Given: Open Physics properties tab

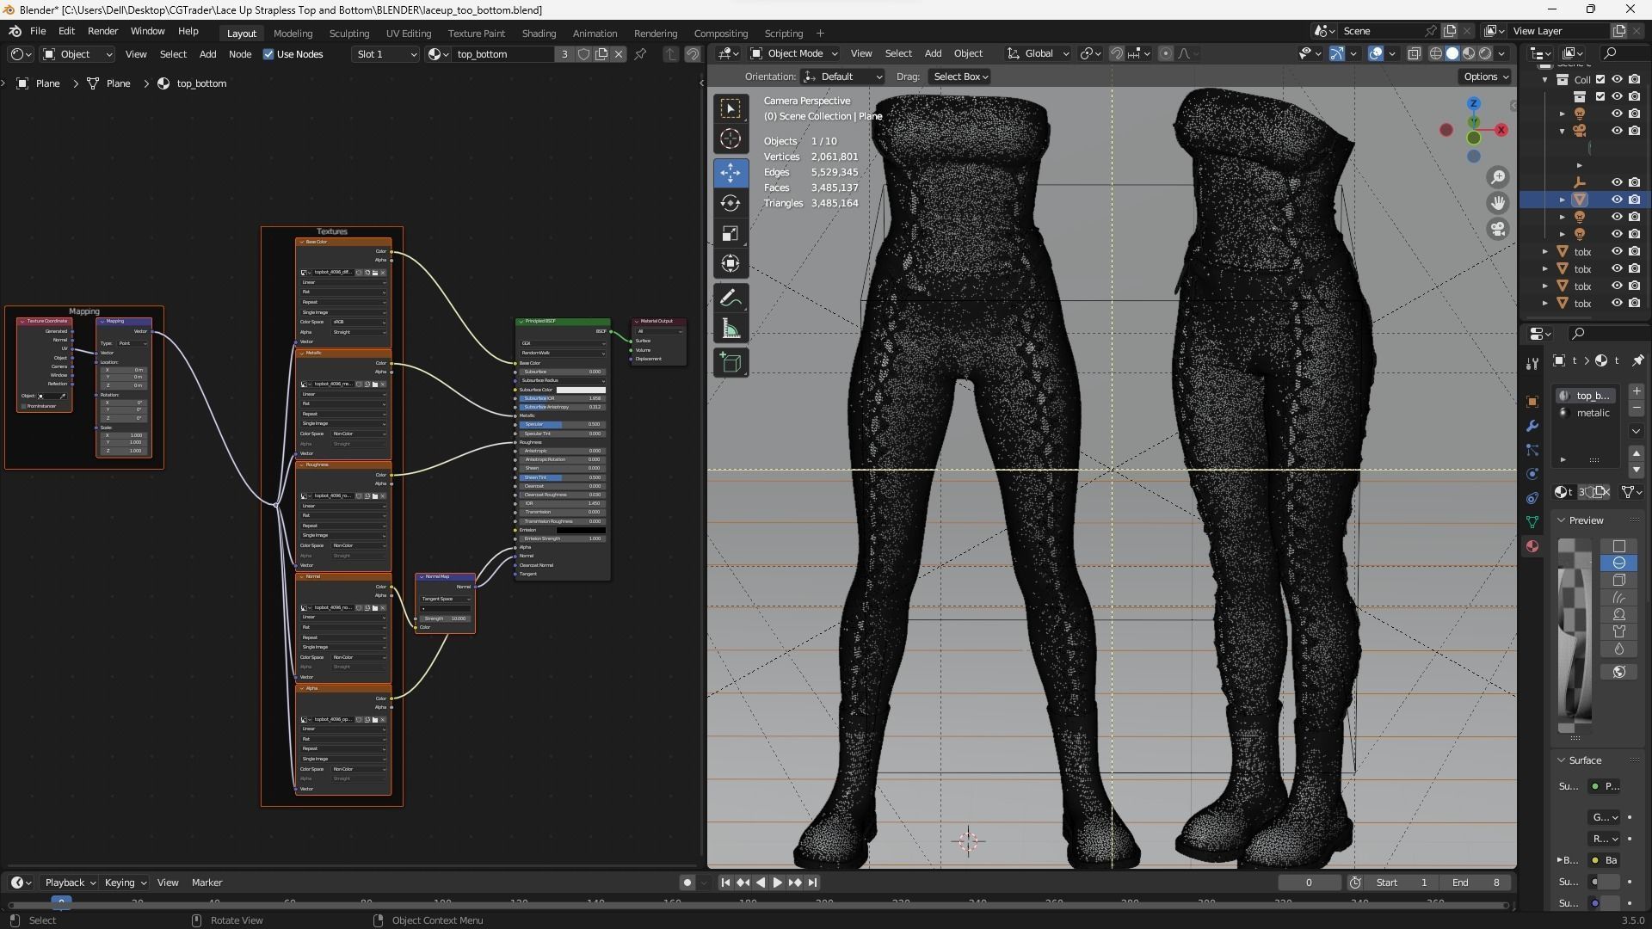Looking at the screenshot, I should coord(1532,474).
